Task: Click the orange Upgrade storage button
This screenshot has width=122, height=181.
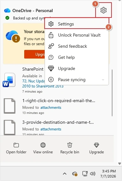Action: (x=35, y=54)
